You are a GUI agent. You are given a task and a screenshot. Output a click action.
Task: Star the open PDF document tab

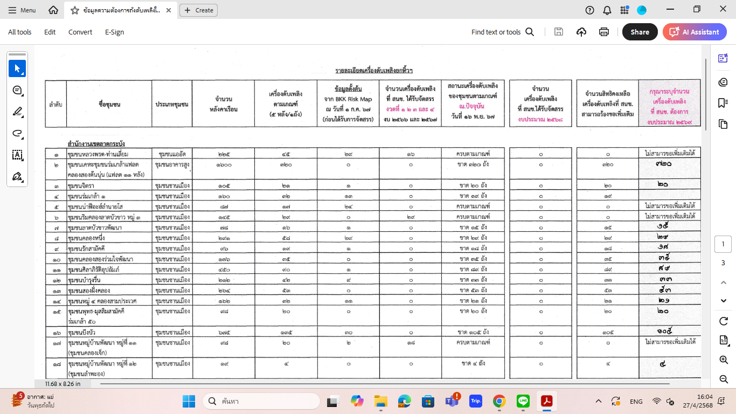pos(75,10)
